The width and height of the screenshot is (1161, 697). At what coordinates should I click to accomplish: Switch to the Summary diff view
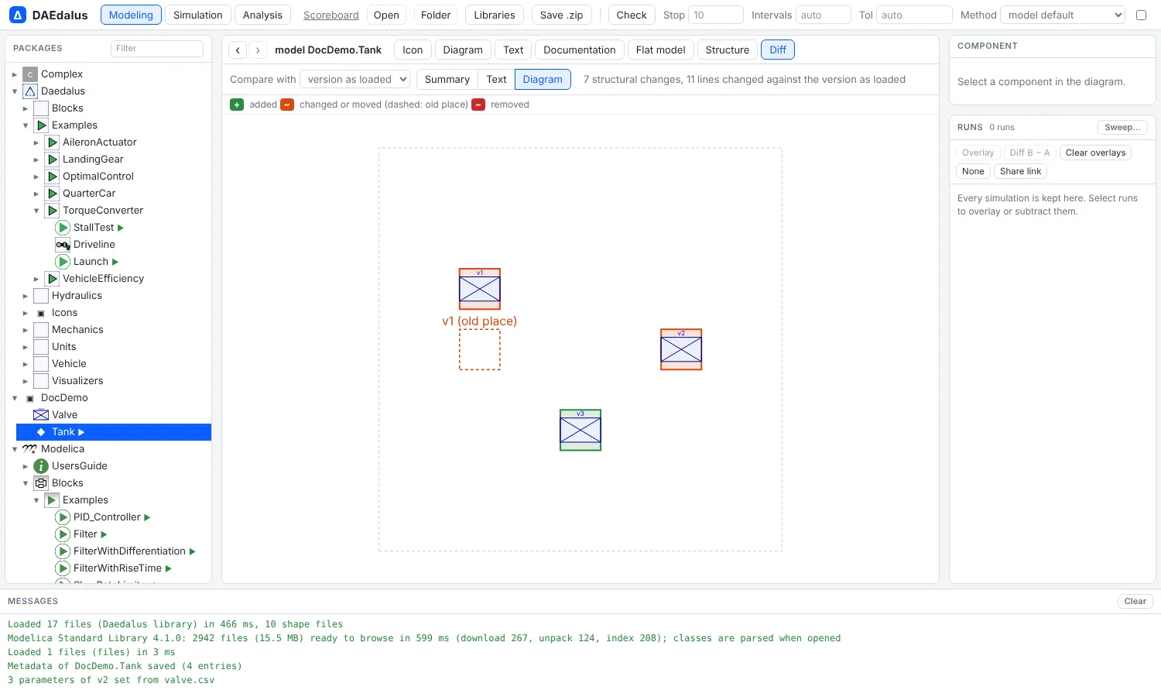pyautogui.click(x=447, y=79)
